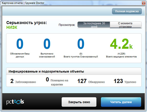Click the 4.2k protected elements value

pos(121,44)
